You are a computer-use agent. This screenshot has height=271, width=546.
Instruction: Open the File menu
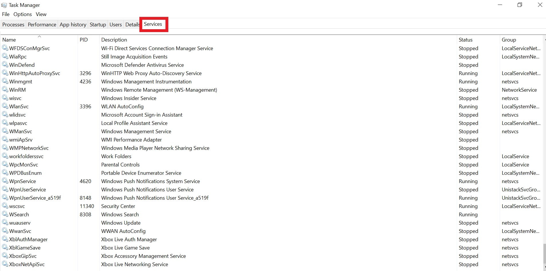tap(6, 14)
